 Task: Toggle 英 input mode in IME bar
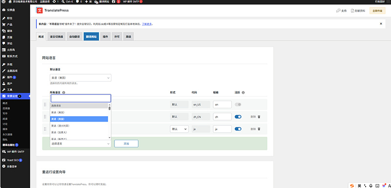(x=359, y=186)
